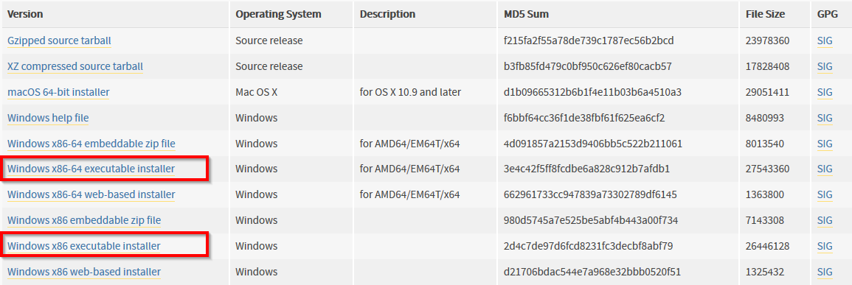Click SIG for x86 executable installer row
This screenshot has height=285, width=852.
pos(824,246)
